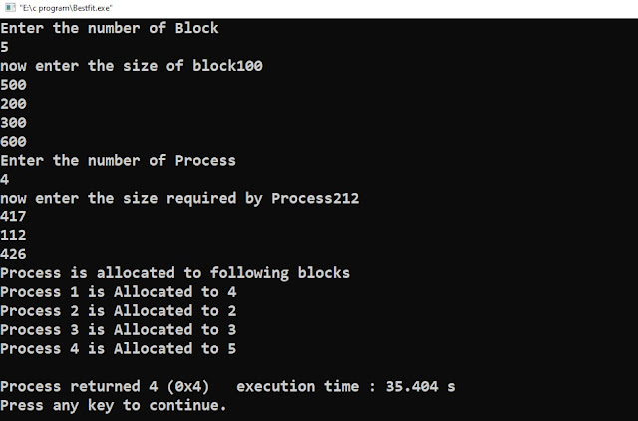The image size is (638, 421).
Task: Click the block size value 500
Action: pos(13,85)
